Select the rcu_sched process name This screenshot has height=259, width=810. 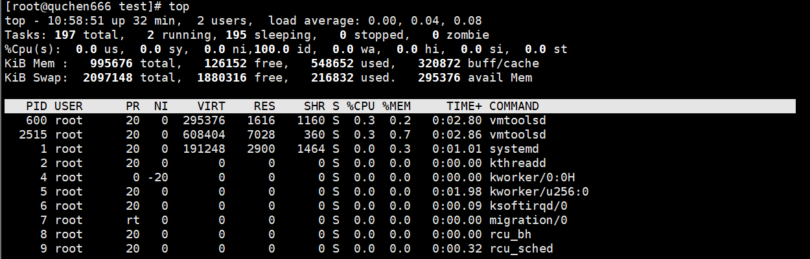pos(521,249)
